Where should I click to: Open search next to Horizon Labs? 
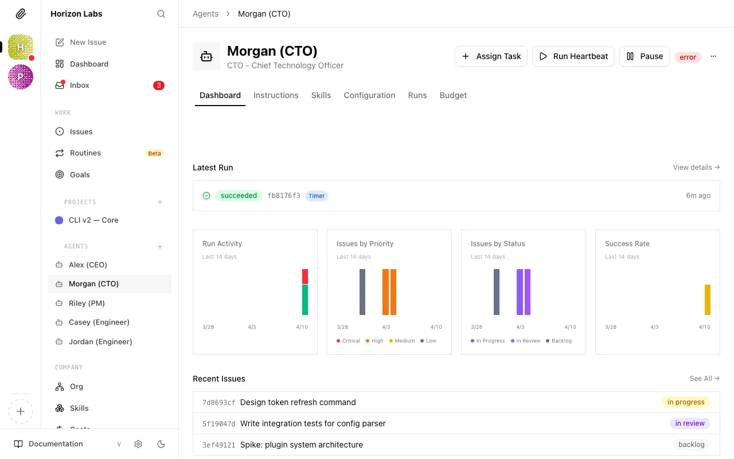pyautogui.click(x=161, y=14)
